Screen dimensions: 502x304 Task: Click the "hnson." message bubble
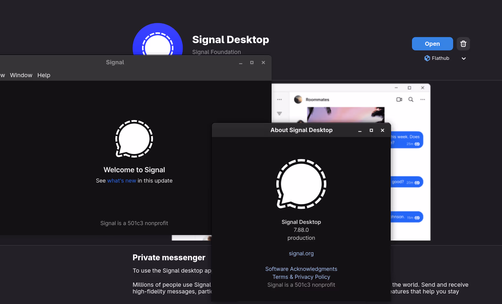[x=407, y=217]
